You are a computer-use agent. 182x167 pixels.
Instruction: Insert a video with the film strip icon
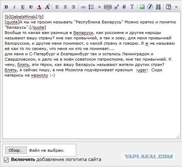coord(158,7)
